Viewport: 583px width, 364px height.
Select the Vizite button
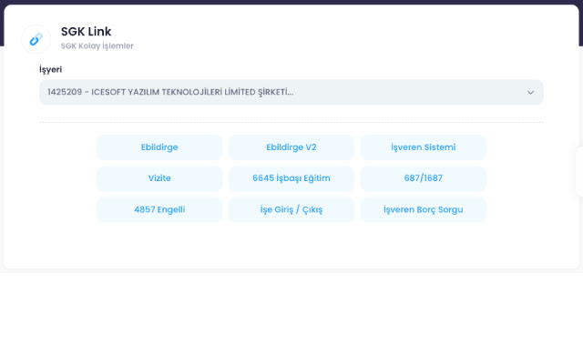tap(159, 178)
